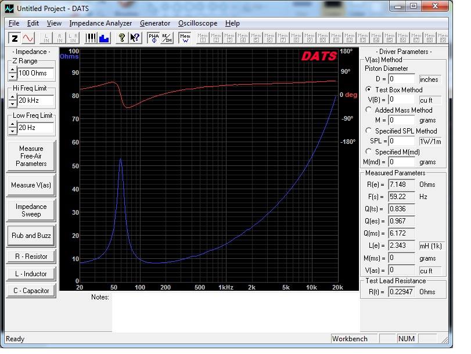Select memory slot Mem 15

coord(390,38)
